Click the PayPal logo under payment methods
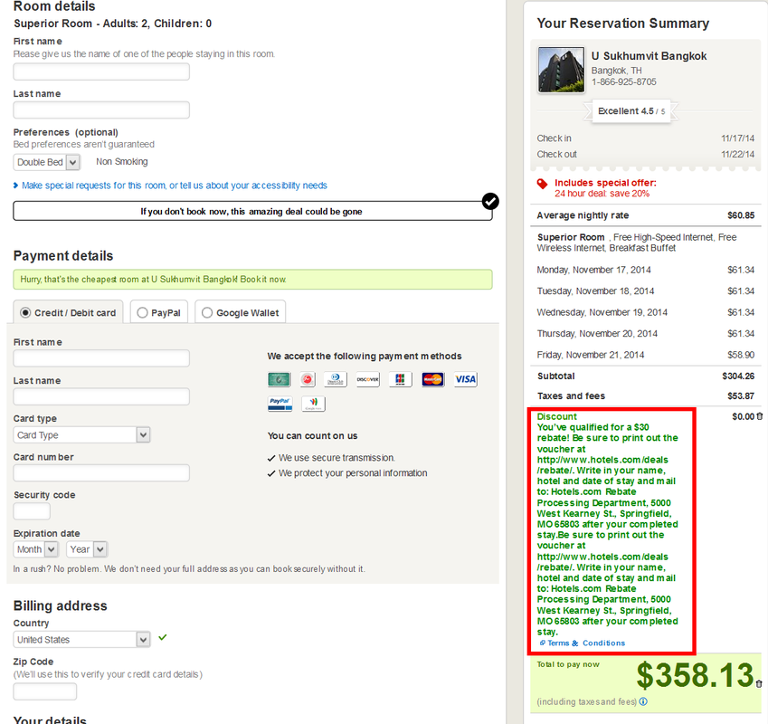This screenshot has width=768, height=724. [280, 404]
